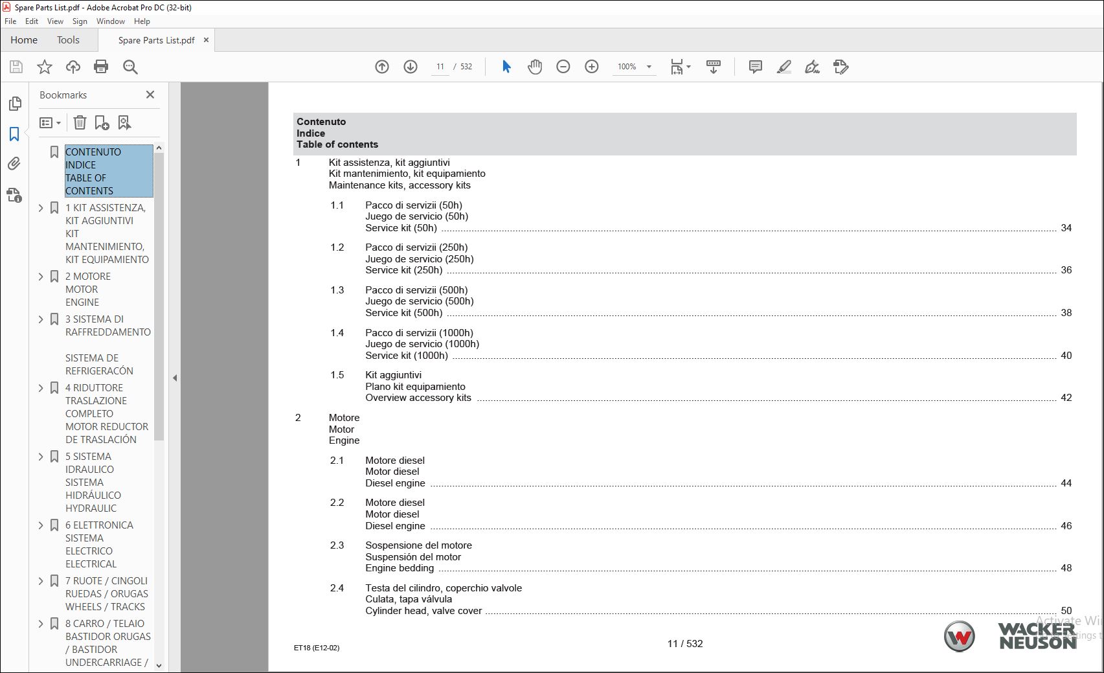
Task: Switch to the Home tab
Action: 24,40
